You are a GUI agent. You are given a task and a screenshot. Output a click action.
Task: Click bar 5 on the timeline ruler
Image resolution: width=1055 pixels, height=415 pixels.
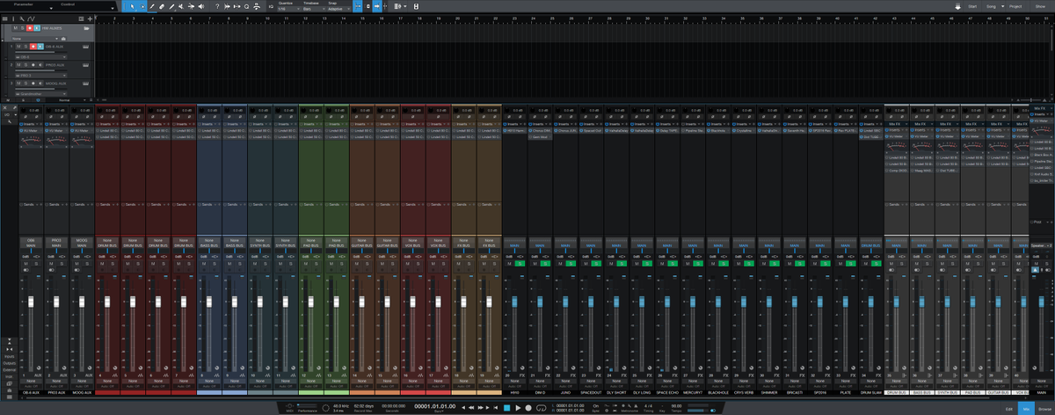coord(171,18)
